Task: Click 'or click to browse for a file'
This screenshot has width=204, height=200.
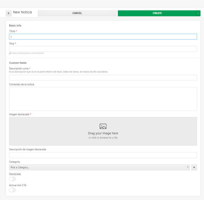Action: (103, 138)
